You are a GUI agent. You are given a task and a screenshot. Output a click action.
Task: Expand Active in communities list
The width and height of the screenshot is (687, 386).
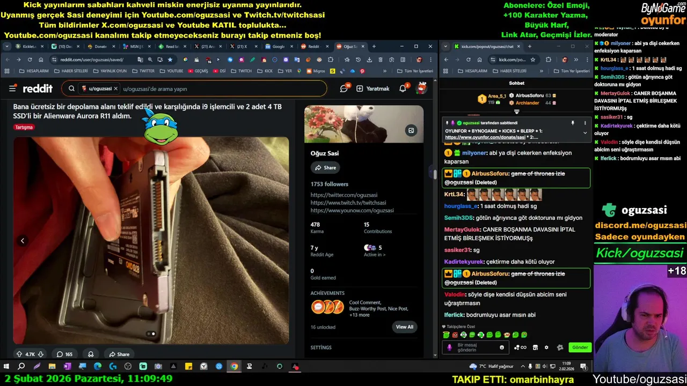[x=375, y=255]
